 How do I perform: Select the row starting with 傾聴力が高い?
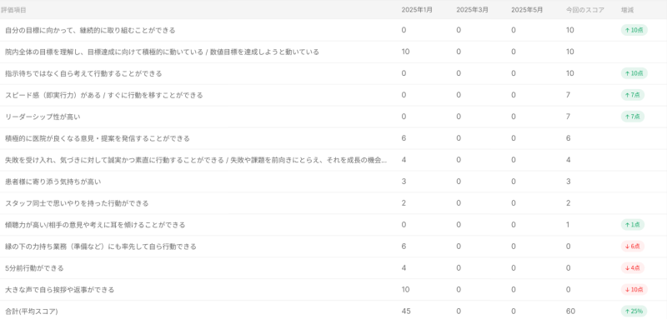[x=333, y=225]
